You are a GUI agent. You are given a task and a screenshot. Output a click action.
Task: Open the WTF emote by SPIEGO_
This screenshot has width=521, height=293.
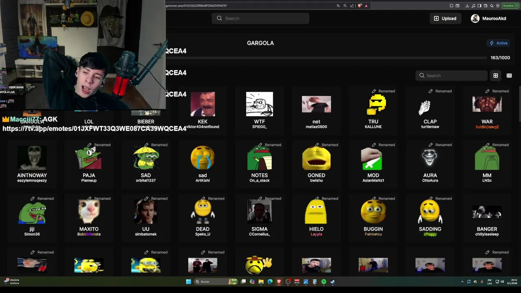tap(259, 104)
